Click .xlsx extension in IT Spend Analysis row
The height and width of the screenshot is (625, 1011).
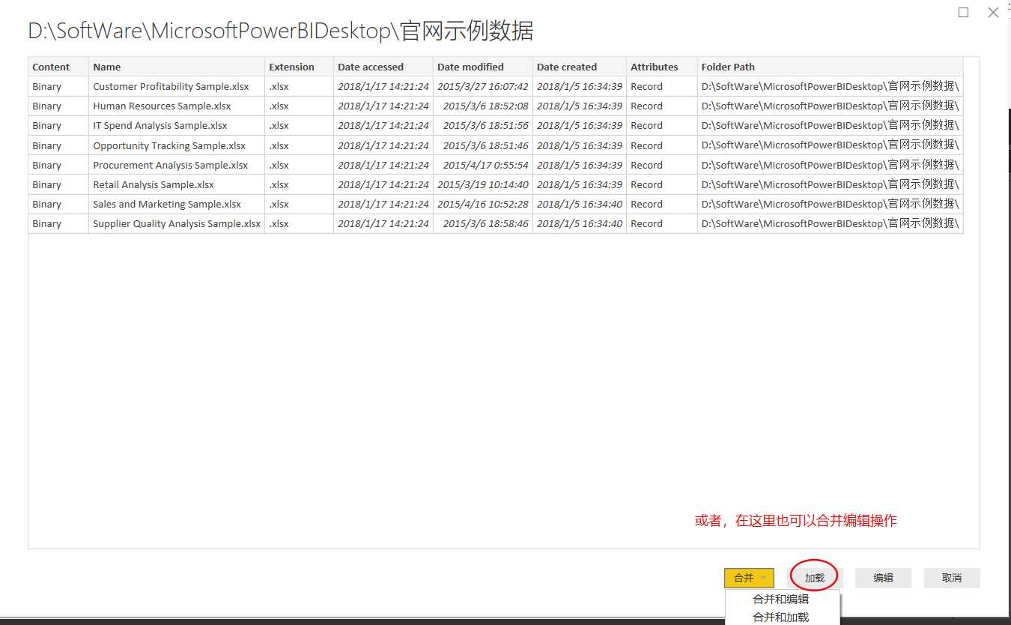click(x=279, y=125)
